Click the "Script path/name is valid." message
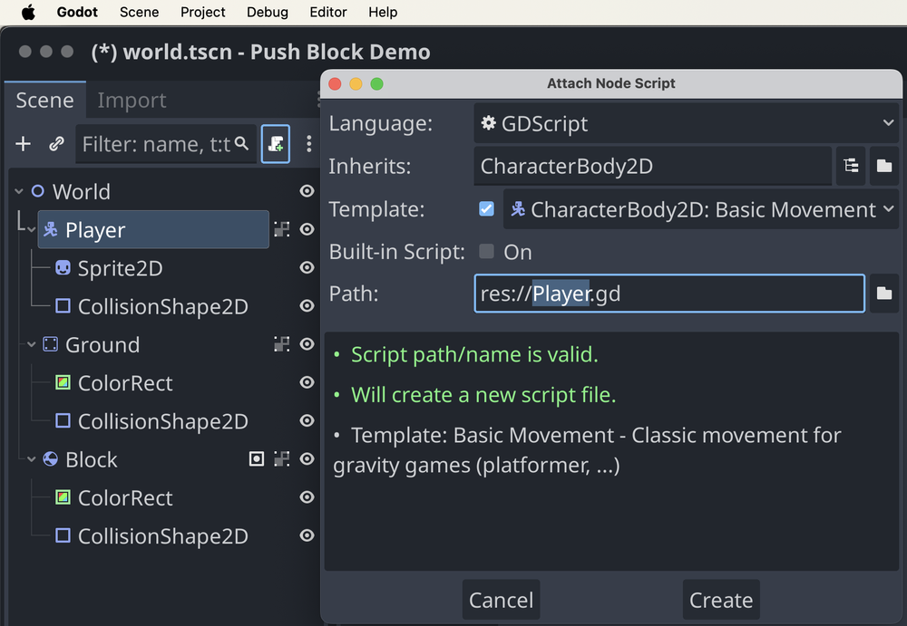Screen dimensions: 907x626 click(x=474, y=354)
